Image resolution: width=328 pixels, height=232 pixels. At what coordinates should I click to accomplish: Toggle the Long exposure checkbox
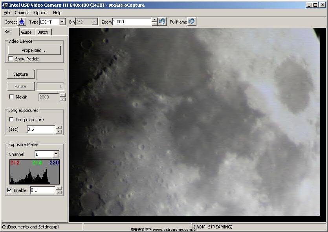point(11,120)
